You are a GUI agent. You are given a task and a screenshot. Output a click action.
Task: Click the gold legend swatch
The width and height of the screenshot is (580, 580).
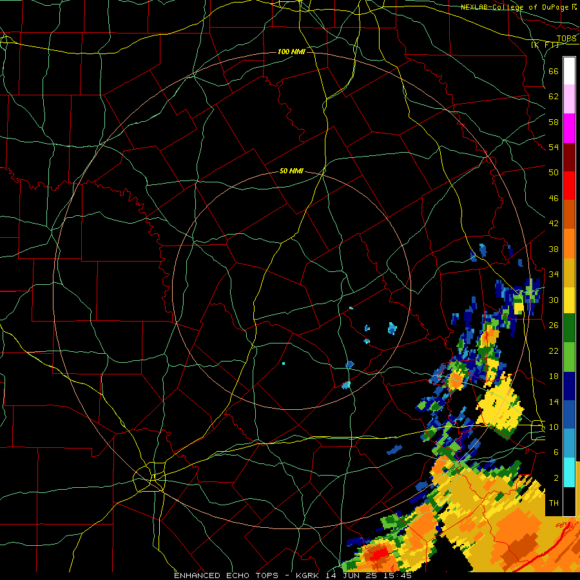[569, 273]
